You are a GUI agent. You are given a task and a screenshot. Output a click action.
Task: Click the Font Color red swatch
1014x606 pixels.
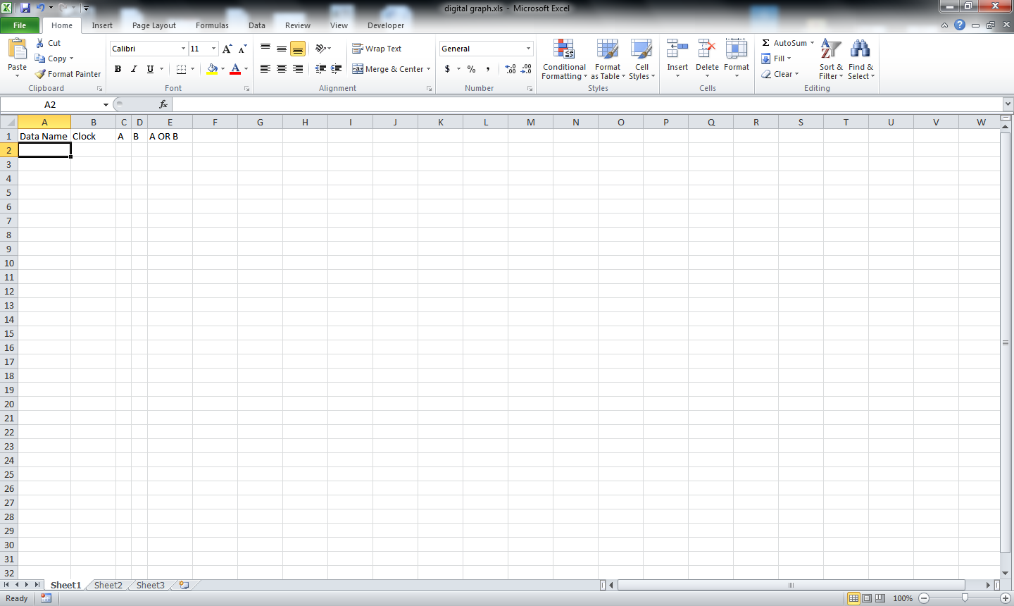pyautogui.click(x=235, y=69)
